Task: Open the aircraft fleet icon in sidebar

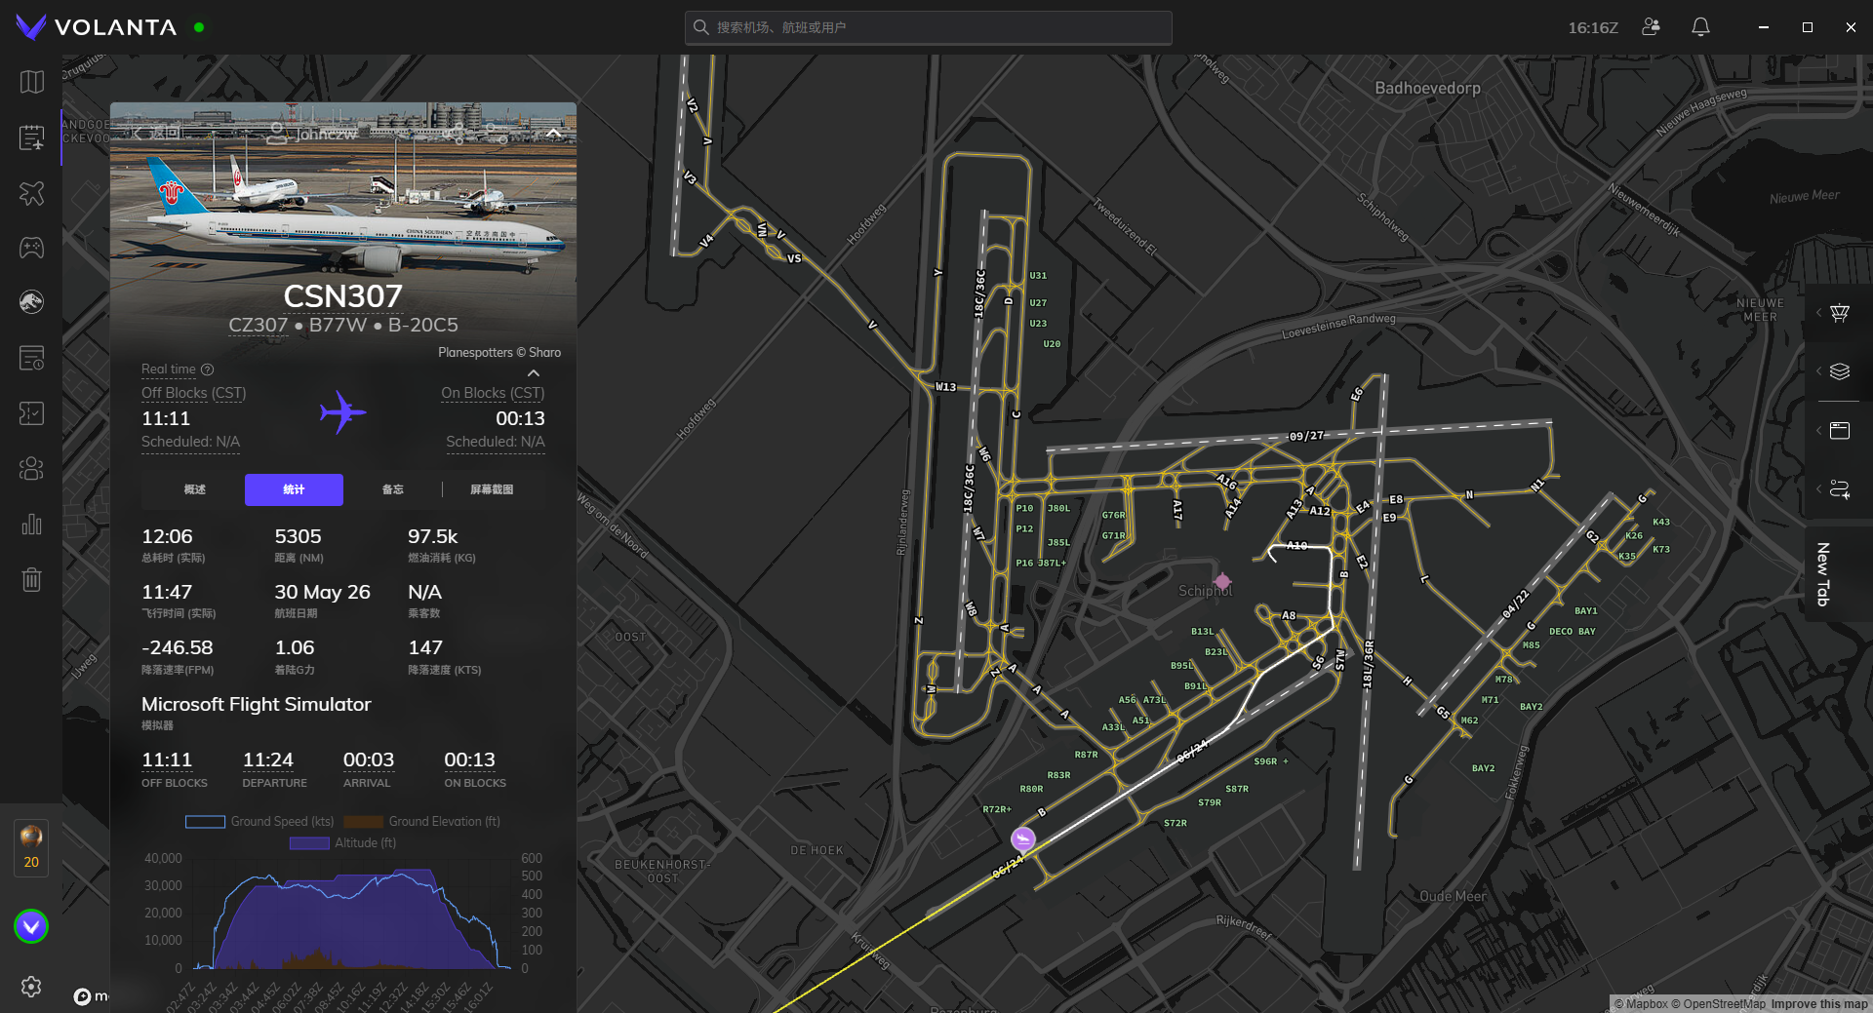Action: [x=31, y=193]
